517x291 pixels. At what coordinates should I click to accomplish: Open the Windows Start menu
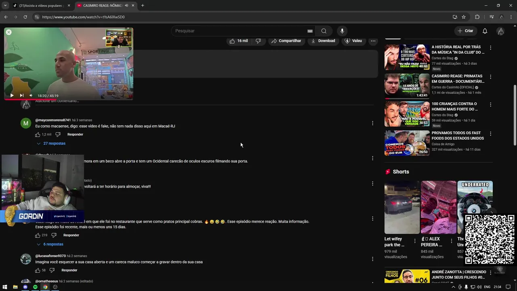click(5, 287)
